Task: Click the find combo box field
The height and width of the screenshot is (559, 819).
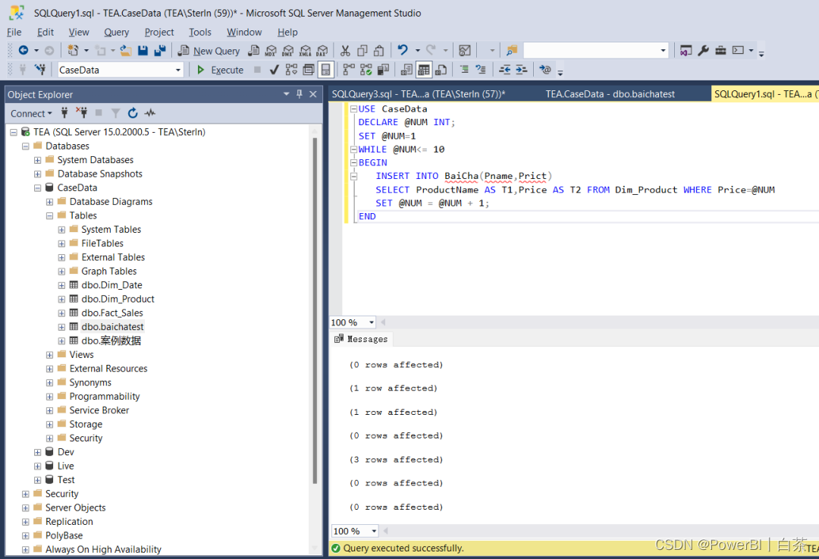Action: click(595, 51)
